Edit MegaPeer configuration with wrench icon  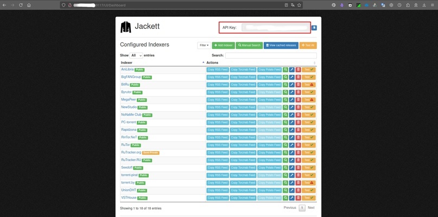click(x=291, y=100)
